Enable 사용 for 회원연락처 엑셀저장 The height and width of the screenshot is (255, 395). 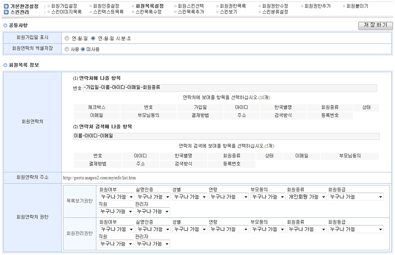point(67,49)
